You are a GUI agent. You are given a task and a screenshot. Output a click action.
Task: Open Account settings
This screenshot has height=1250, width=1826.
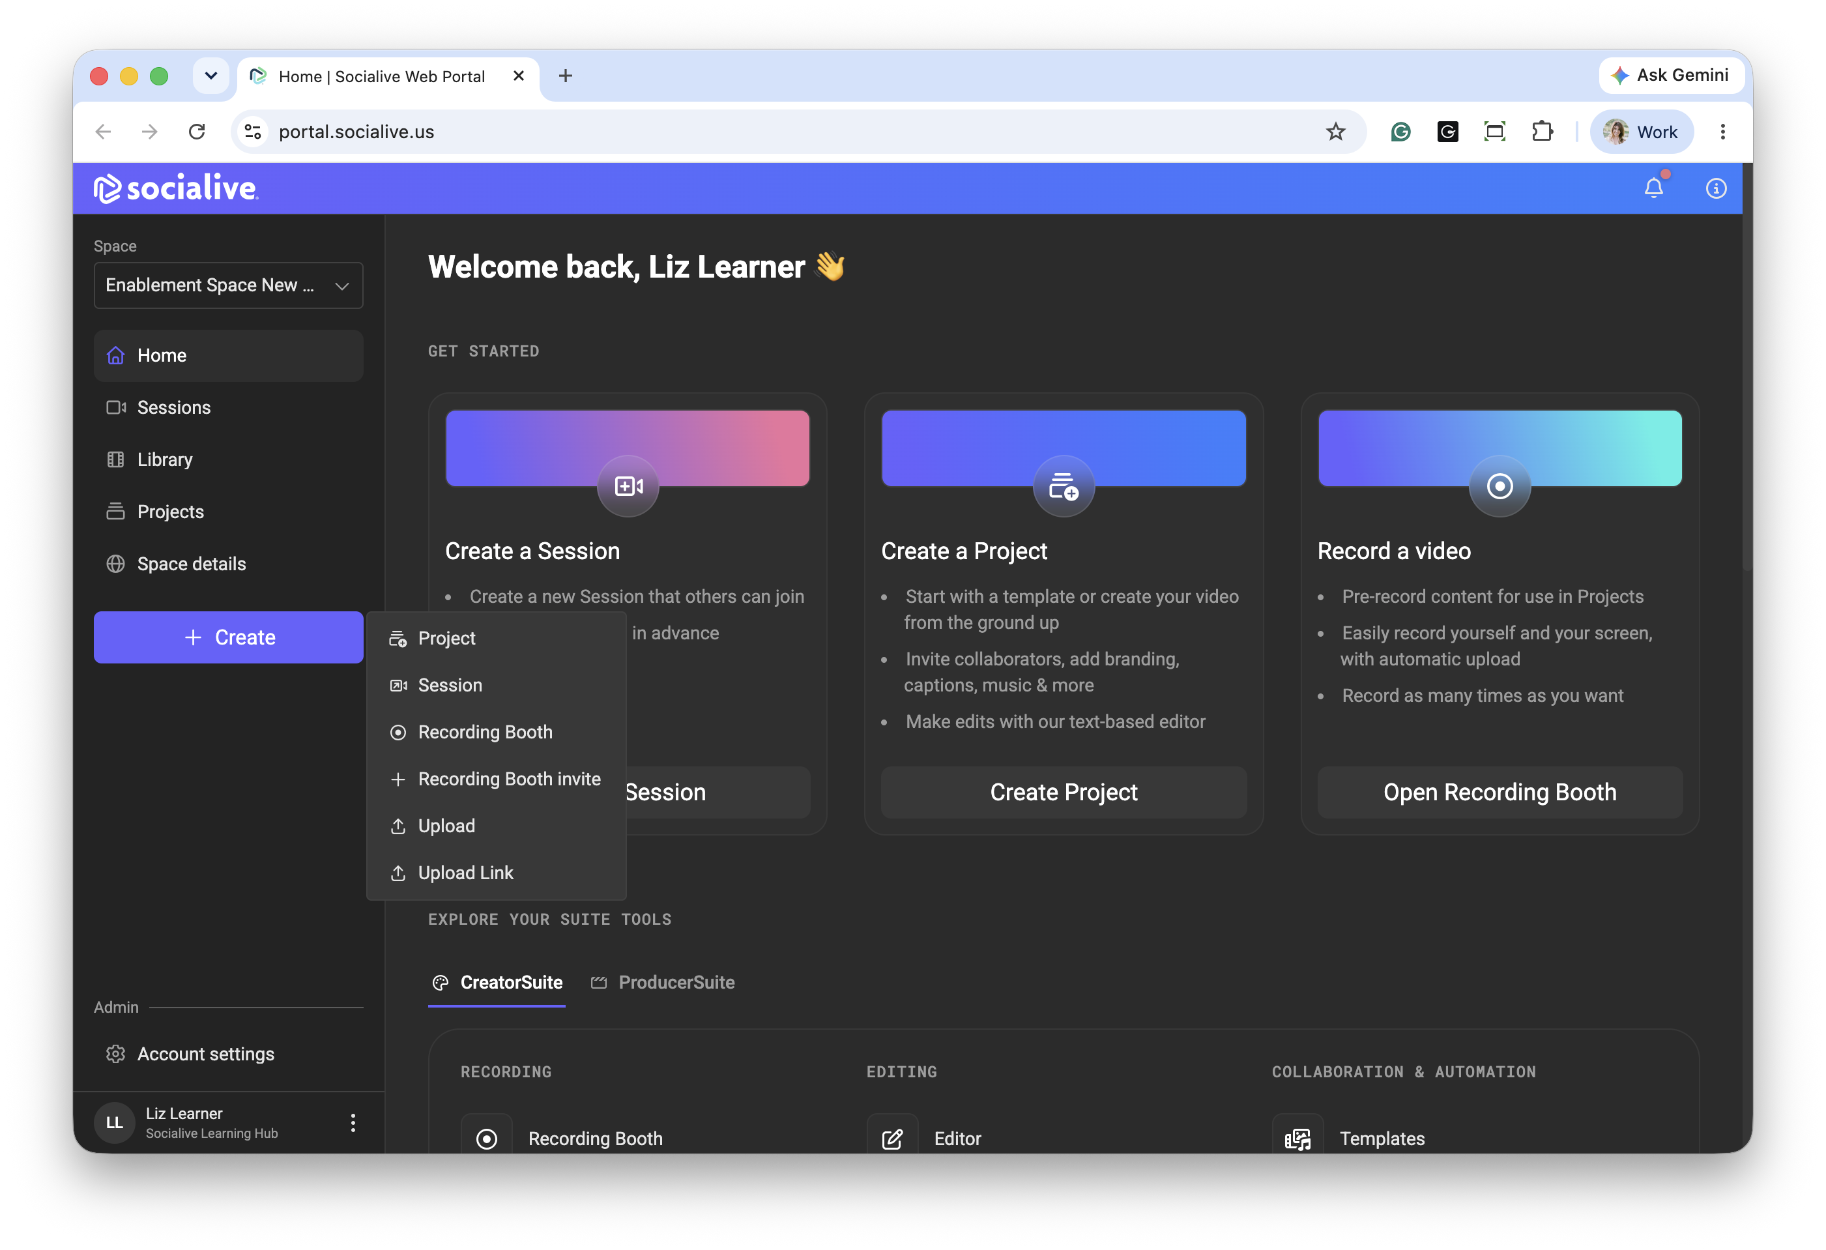click(x=229, y=1054)
